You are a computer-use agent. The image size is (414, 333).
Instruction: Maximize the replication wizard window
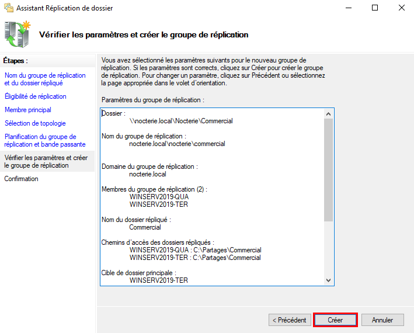[x=375, y=8]
